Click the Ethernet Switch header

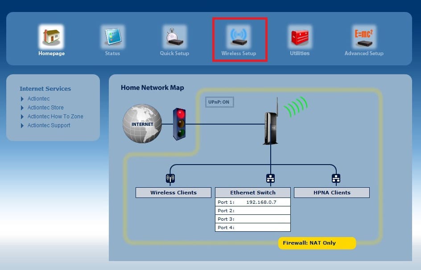click(x=252, y=193)
